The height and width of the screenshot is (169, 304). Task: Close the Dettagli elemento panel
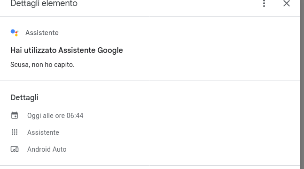click(286, 3)
